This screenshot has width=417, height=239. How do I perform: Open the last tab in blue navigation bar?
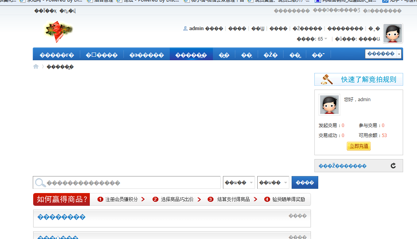(x=318, y=54)
